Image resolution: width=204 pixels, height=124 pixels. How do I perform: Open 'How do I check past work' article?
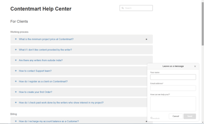coord(61,103)
